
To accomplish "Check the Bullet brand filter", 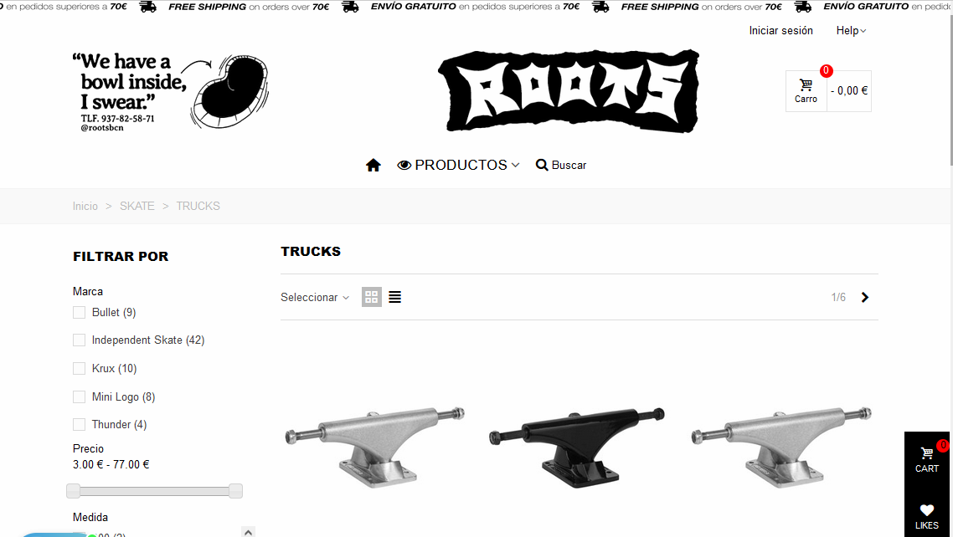I will pyautogui.click(x=79, y=313).
